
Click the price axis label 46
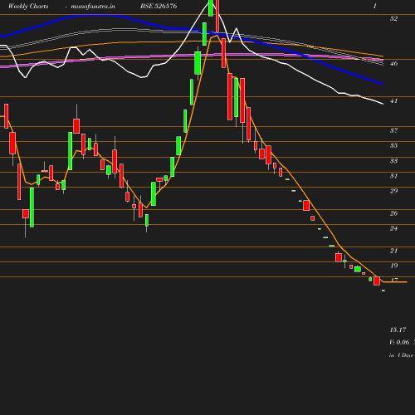click(x=393, y=63)
